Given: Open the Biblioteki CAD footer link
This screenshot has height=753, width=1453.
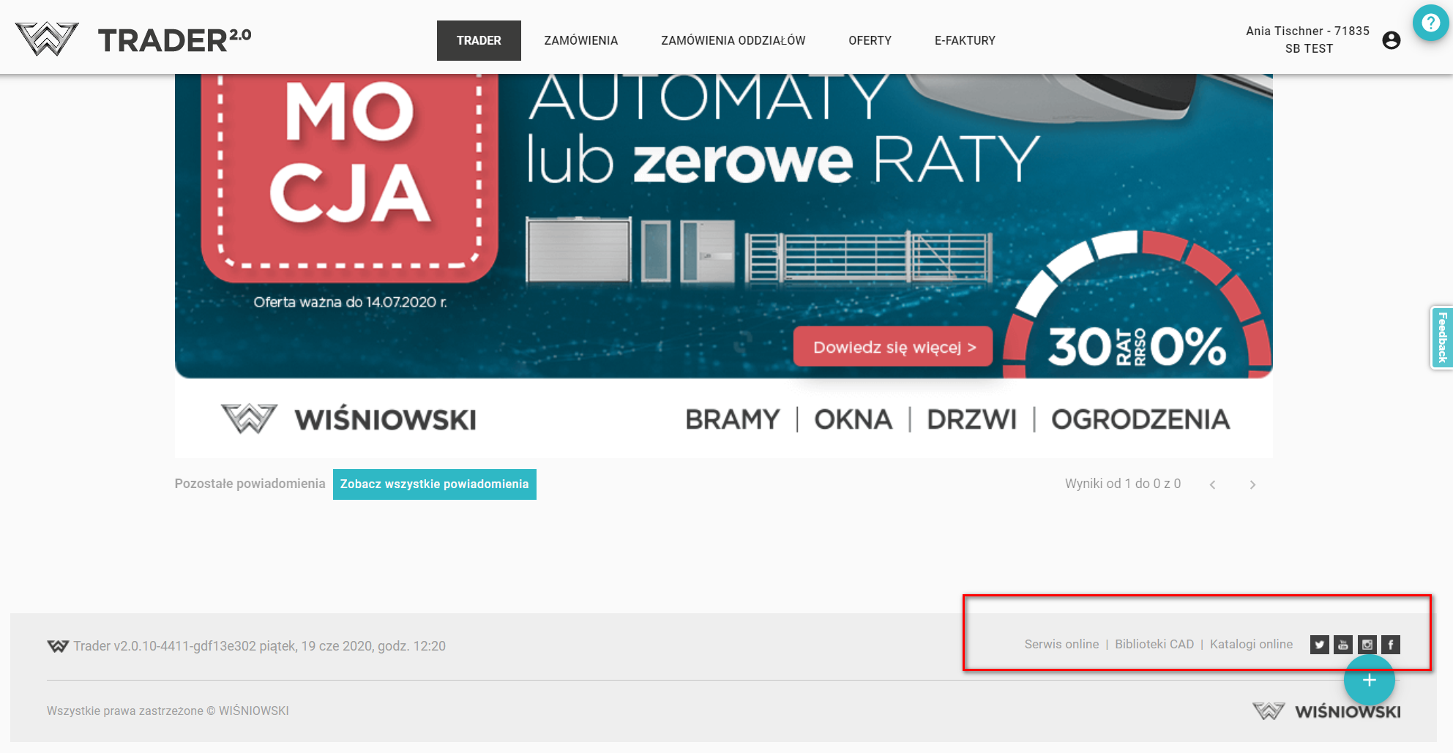Looking at the screenshot, I should tap(1154, 644).
